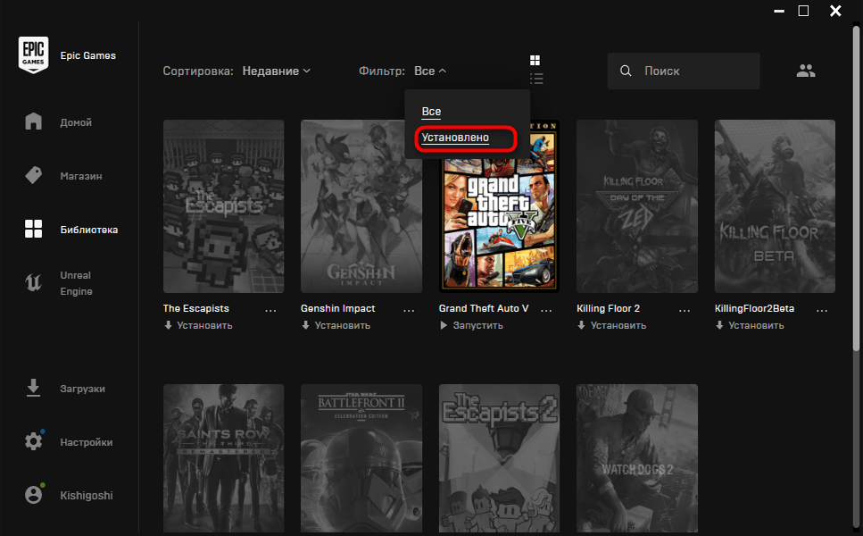Open The Escapists cover thumbnail

coord(223,206)
